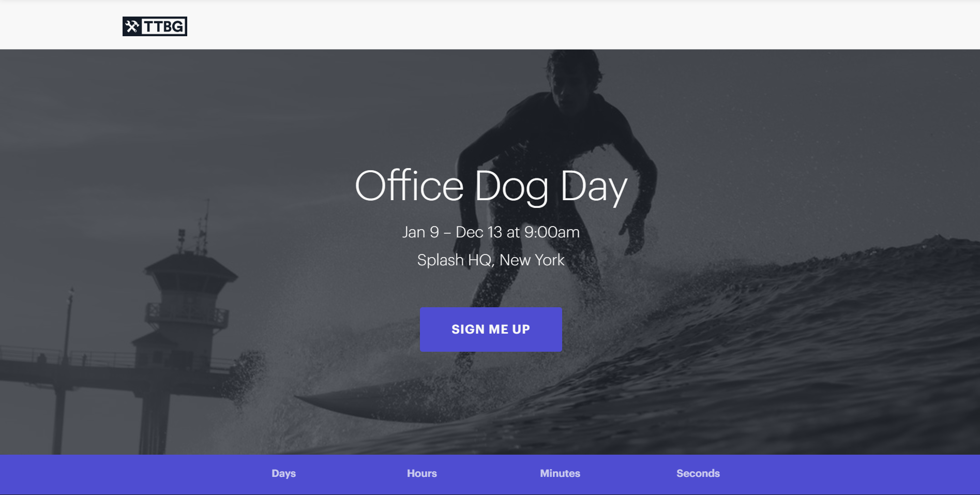The height and width of the screenshot is (495, 980).
Task: Click the Minutes countdown label
Action: point(560,473)
